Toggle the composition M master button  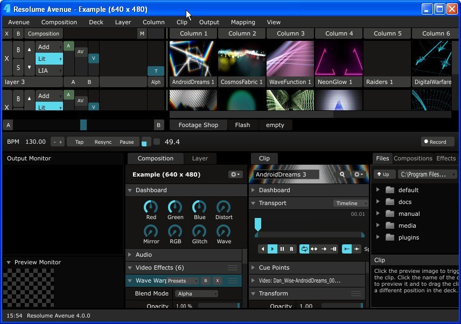tap(142, 33)
